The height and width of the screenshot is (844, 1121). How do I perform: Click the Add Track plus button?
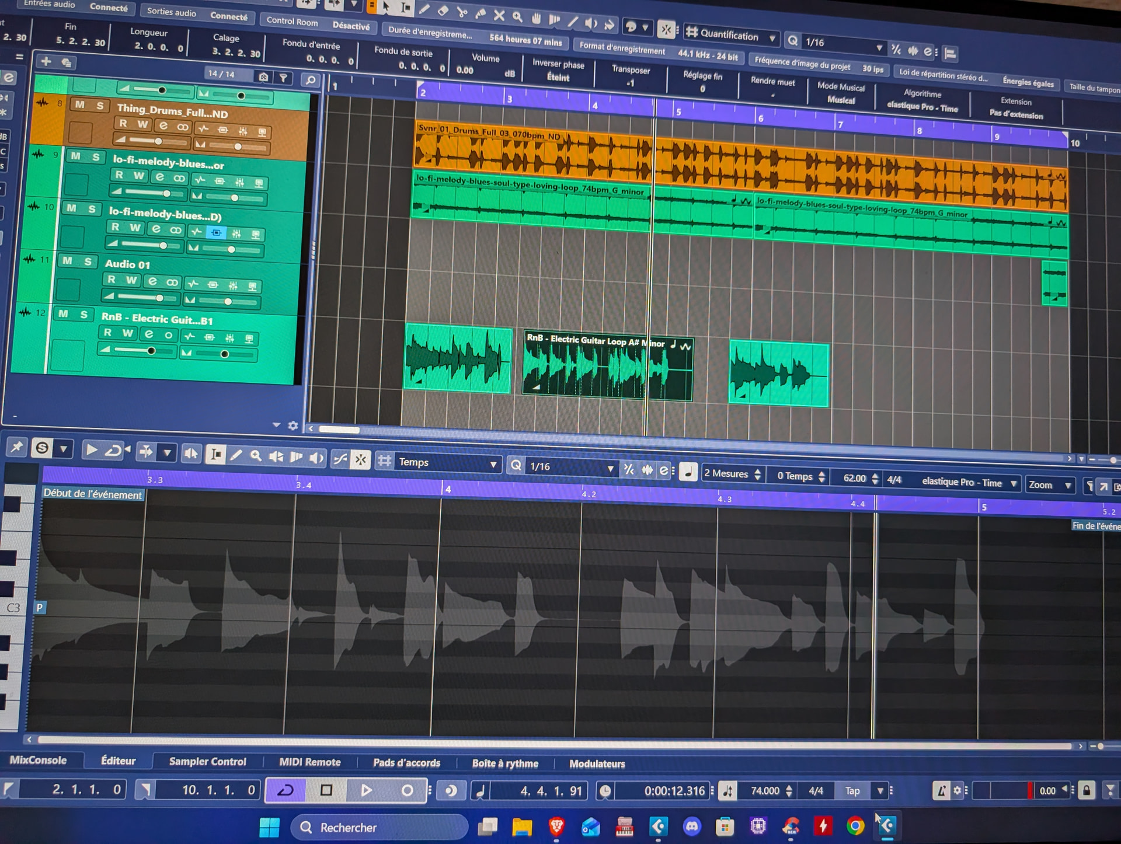(x=46, y=61)
